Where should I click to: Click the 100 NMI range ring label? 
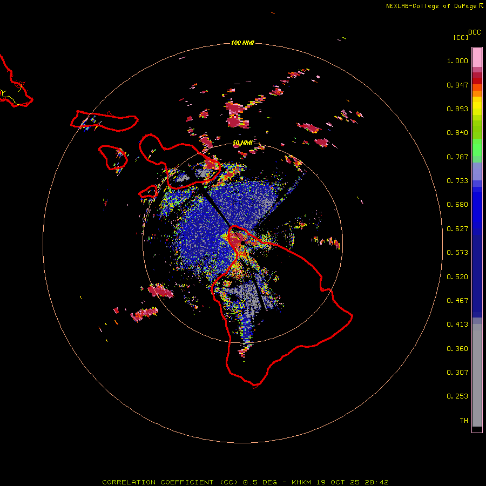242,43
